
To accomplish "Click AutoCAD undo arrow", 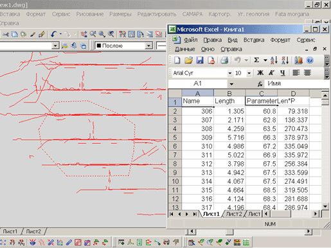I will [x=53, y=34].
